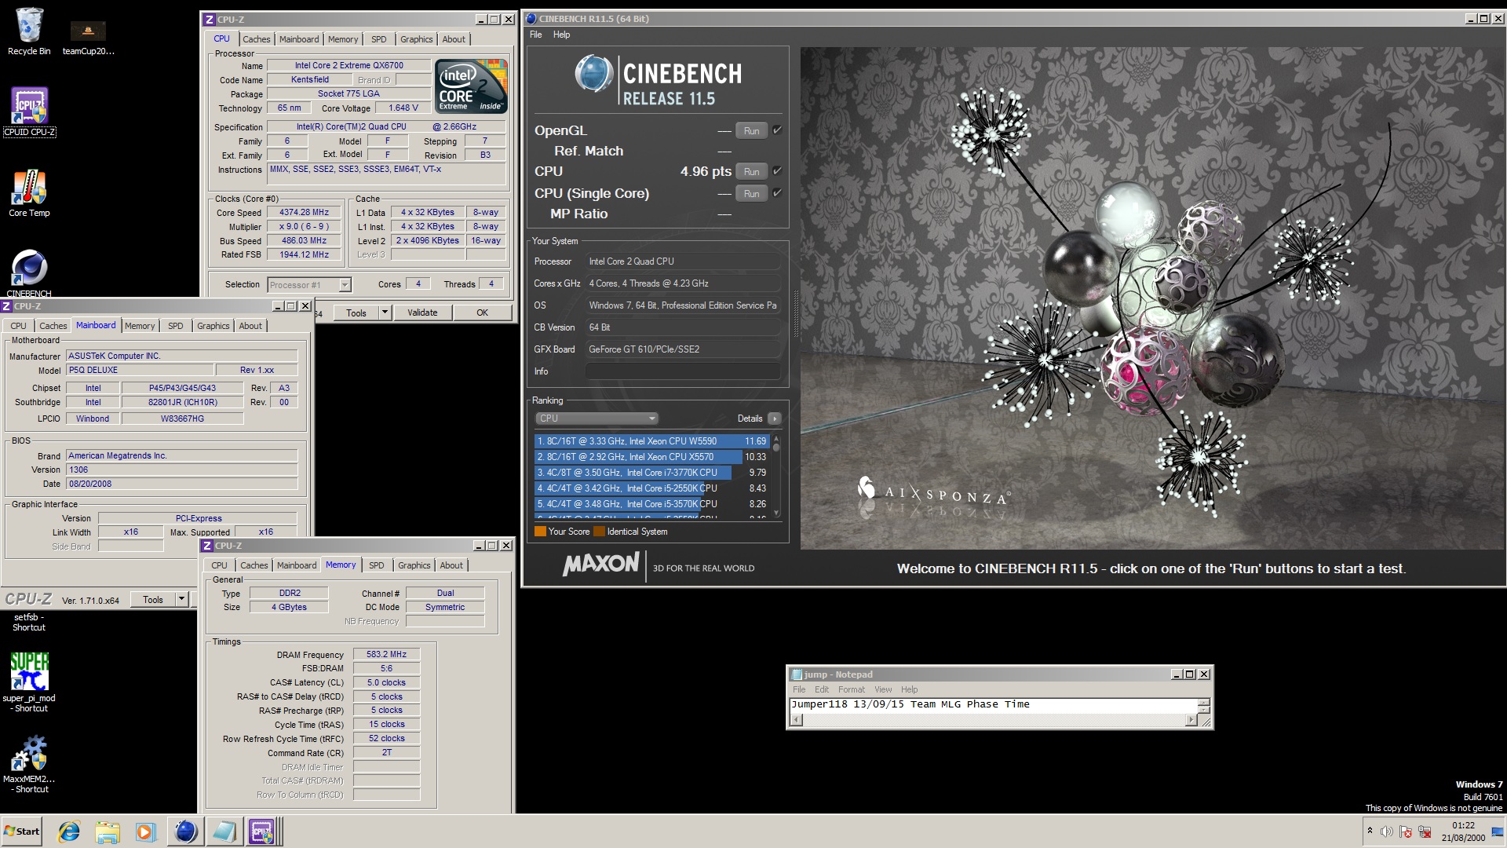Click the Cinebench logo sphere
The image size is (1507, 848).
pyautogui.click(x=594, y=74)
